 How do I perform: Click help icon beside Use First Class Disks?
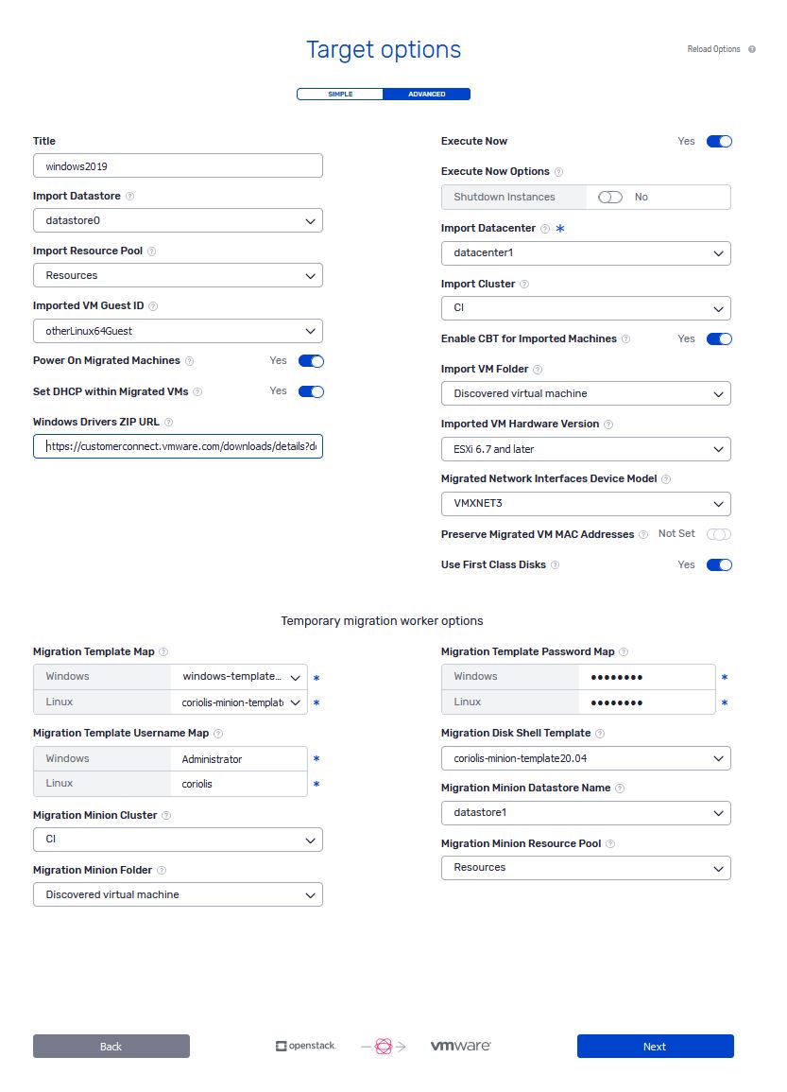point(556,564)
